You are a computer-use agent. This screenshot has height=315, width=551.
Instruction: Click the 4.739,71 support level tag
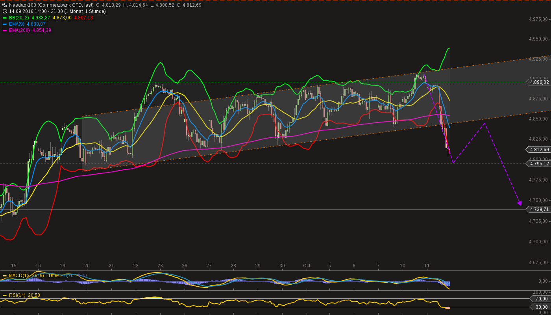click(x=538, y=209)
